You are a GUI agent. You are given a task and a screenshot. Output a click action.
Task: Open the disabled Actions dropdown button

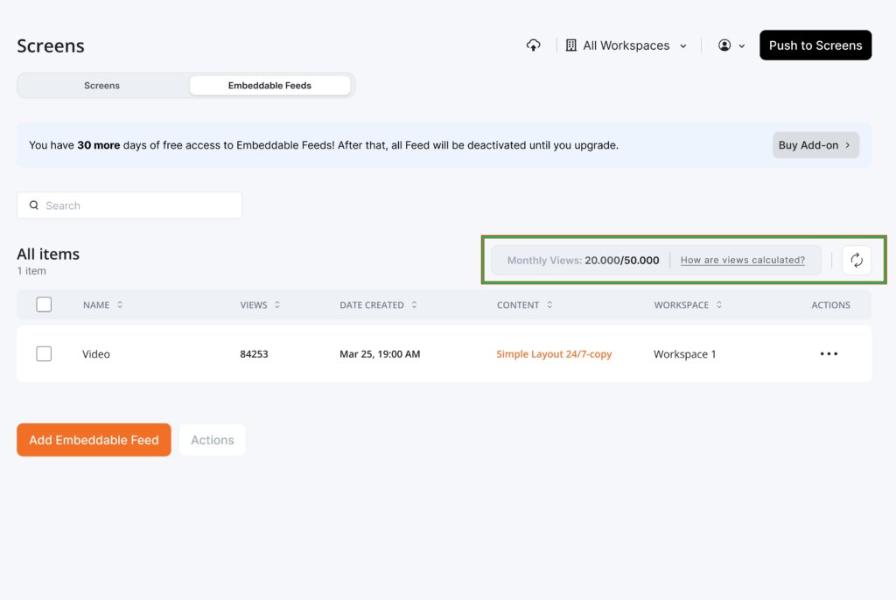(x=213, y=440)
